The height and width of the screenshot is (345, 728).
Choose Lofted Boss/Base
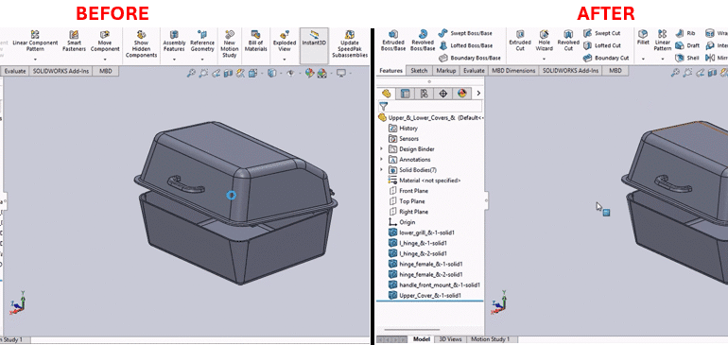coord(466,45)
